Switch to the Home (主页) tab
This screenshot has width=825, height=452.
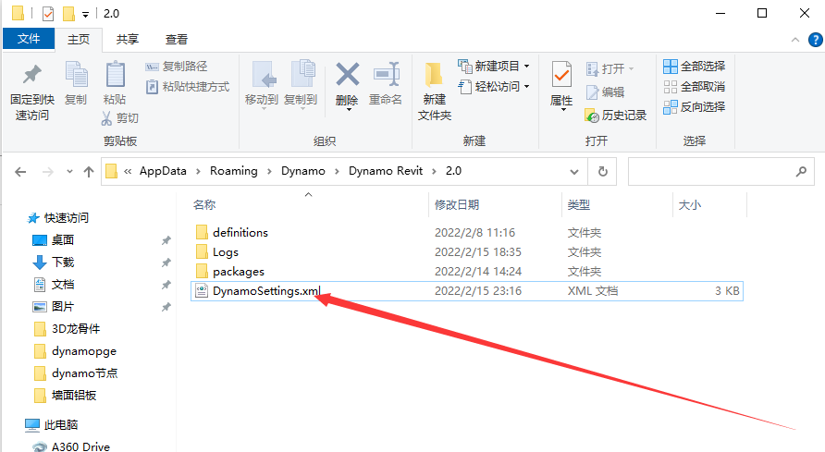[79, 40]
